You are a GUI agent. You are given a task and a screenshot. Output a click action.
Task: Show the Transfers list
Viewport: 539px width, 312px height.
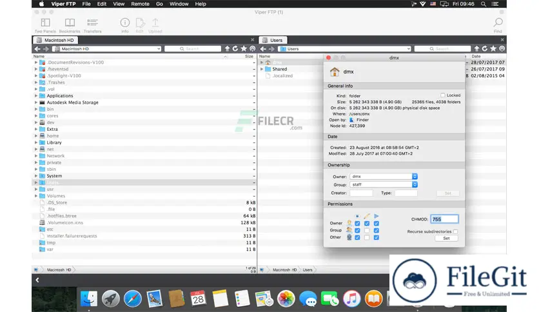tap(92, 23)
